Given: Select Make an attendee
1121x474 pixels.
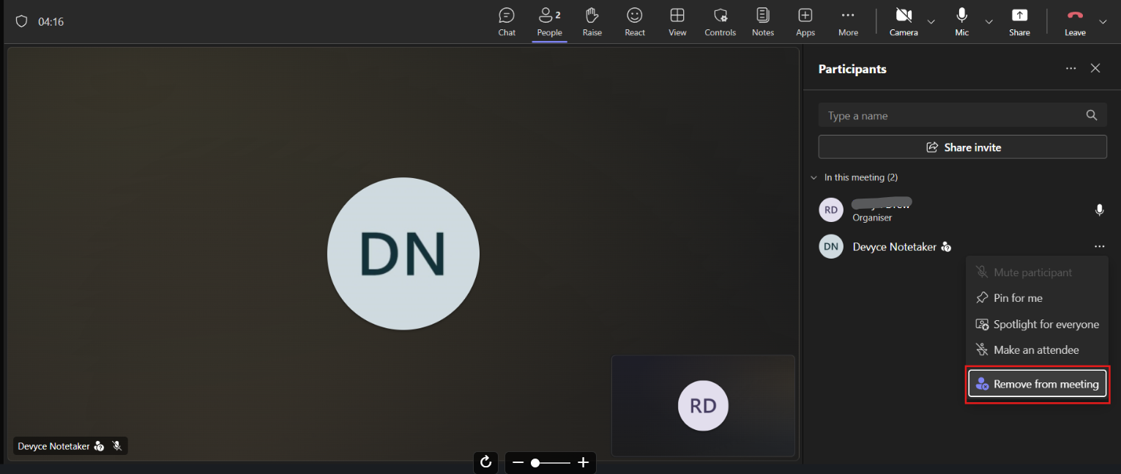Looking at the screenshot, I should [1037, 350].
